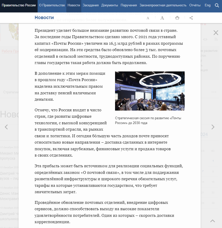Screen dimensions: 222x228
Task: Print the article via printer icon
Action: point(177,18)
